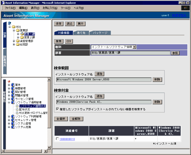Viewport: 191px width, 155px height.
Task: Click the ソフトウェア適用管理 book icon
Action: pyautogui.click(x=13, y=102)
